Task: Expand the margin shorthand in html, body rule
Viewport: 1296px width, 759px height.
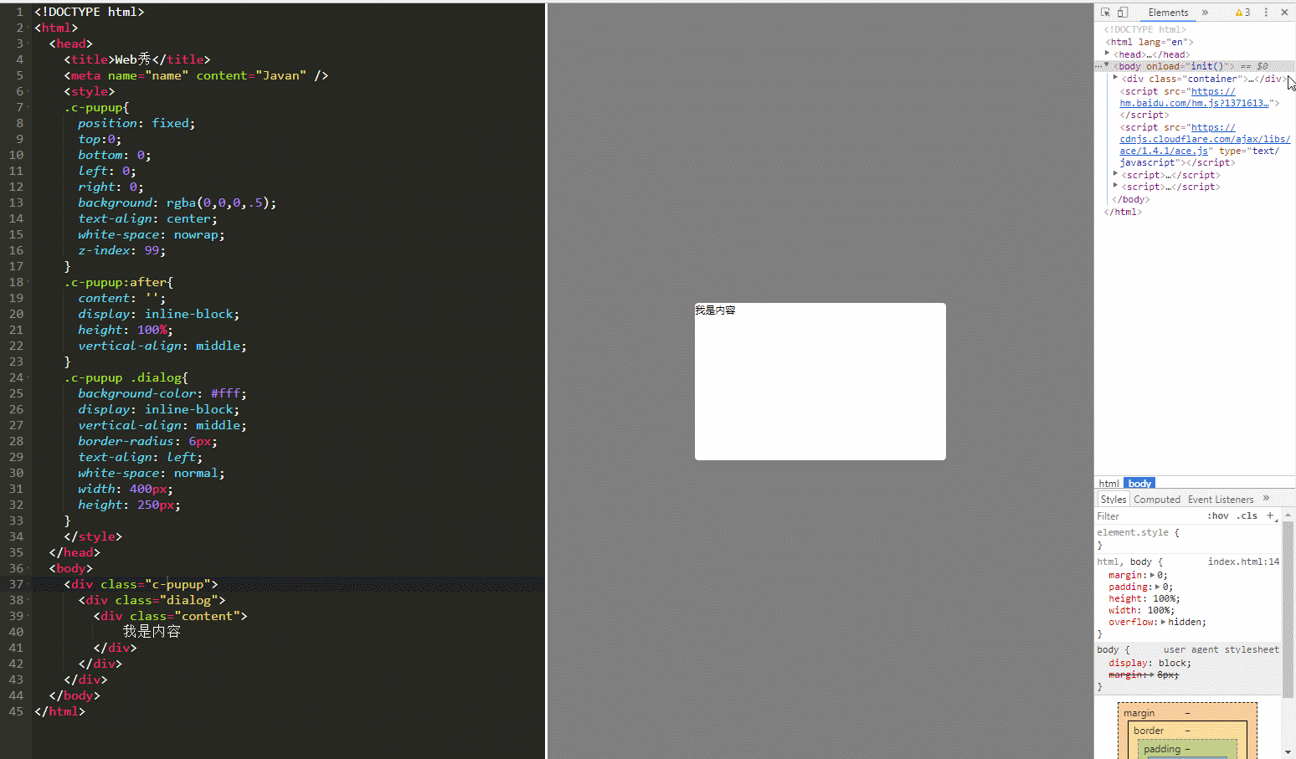Action: (1153, 575)
